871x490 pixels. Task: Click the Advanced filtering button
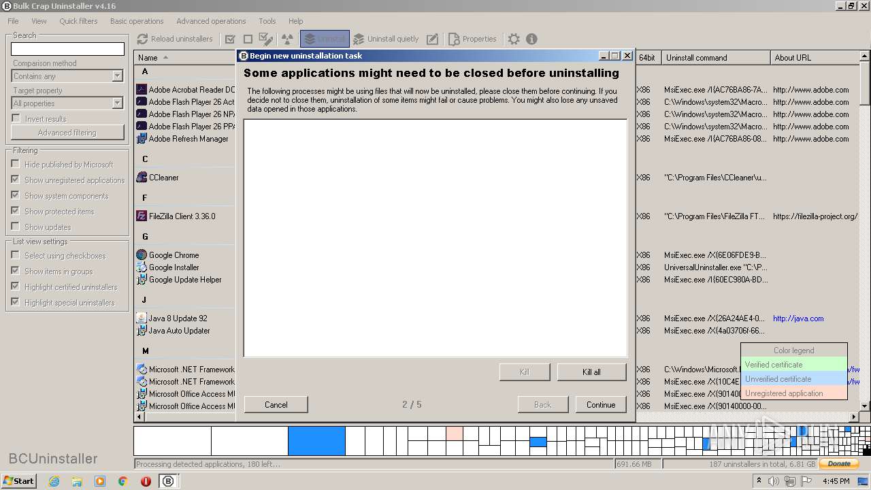click(x=67, y=133)
